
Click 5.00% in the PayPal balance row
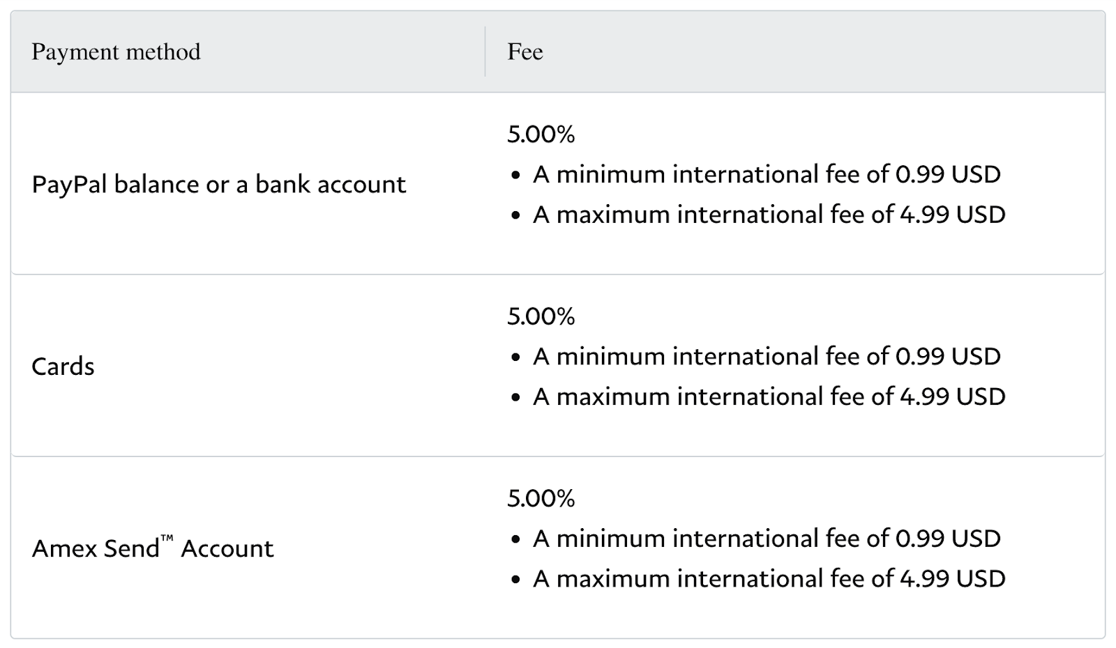pos(541,134)
